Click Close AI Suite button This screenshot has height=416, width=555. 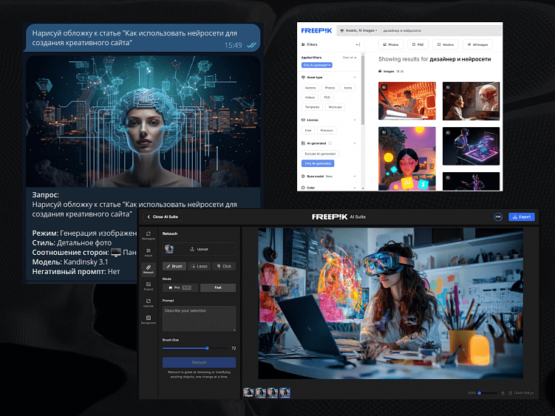(163, 216)
